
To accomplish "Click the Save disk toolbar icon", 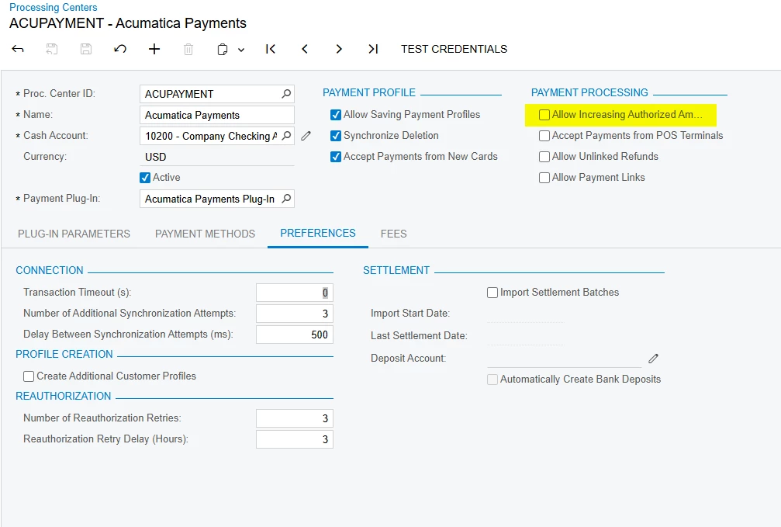I will (86, 49).
